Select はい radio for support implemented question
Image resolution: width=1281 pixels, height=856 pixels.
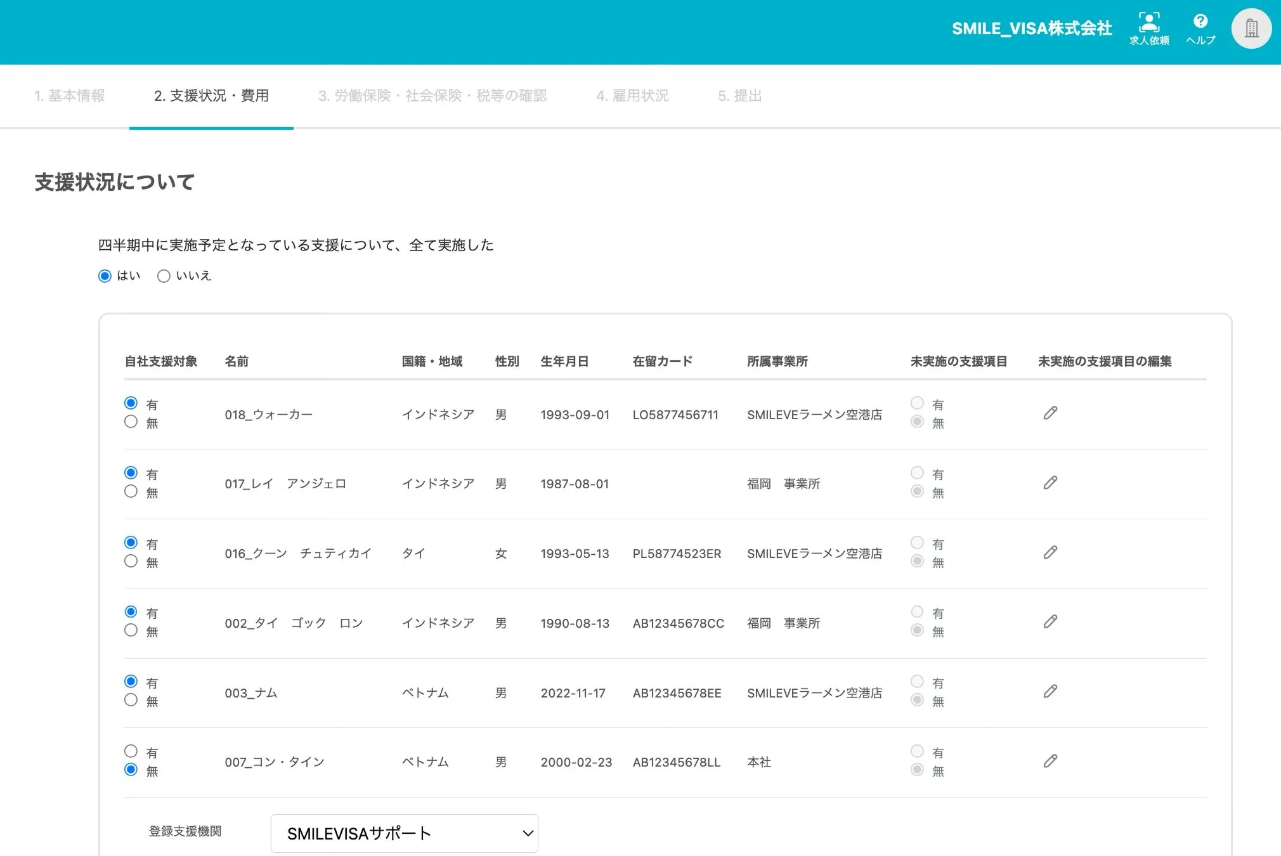point(105,276)
